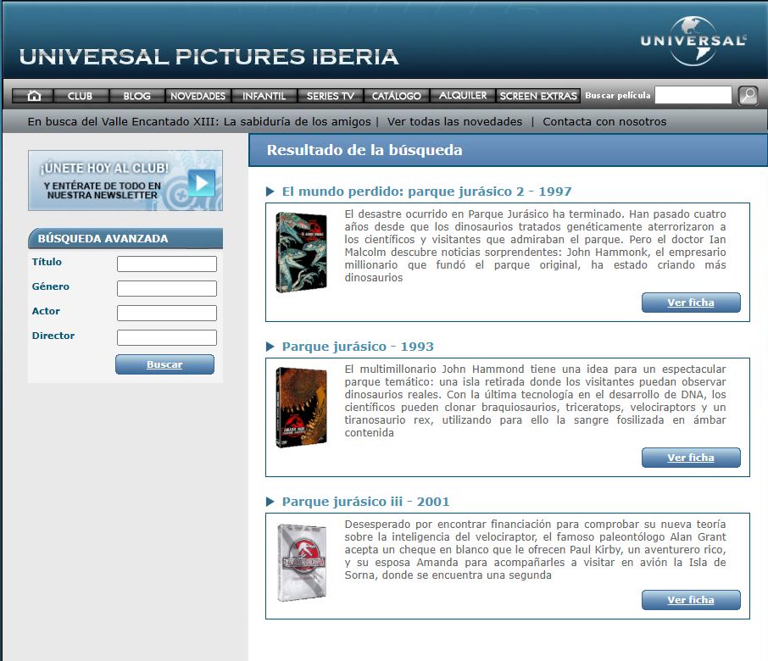The height and width of the screenshot is (661, 768).
Task: Click Contacta con nosotros link
Action: point(604,121)
